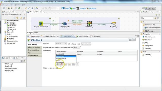Image resolution: width=162 pixels, height=91 pixels.
Task: Select the tFilterRow_1 funnel component
Action: pos(89,24)
